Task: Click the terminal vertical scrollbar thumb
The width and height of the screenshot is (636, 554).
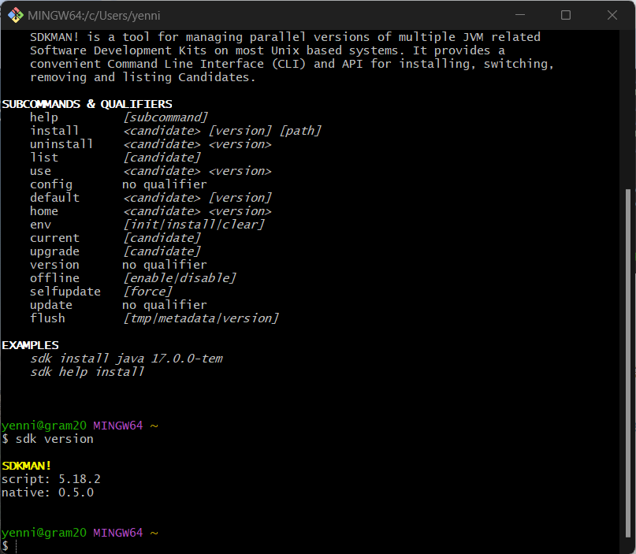Action: 628,363
